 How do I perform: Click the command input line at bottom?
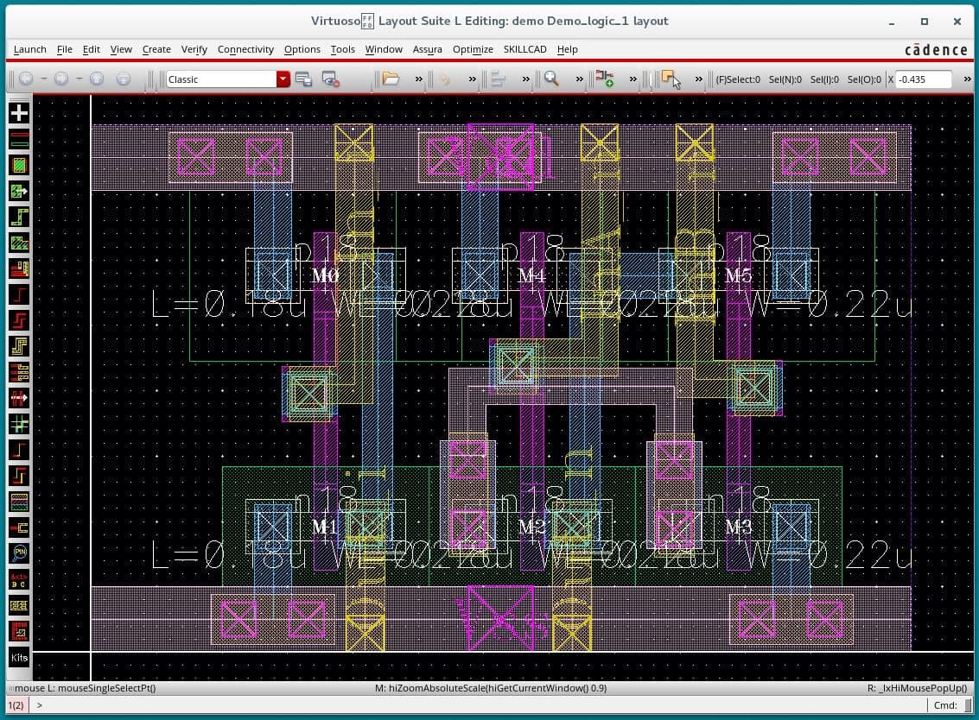(x=475, y=705)
